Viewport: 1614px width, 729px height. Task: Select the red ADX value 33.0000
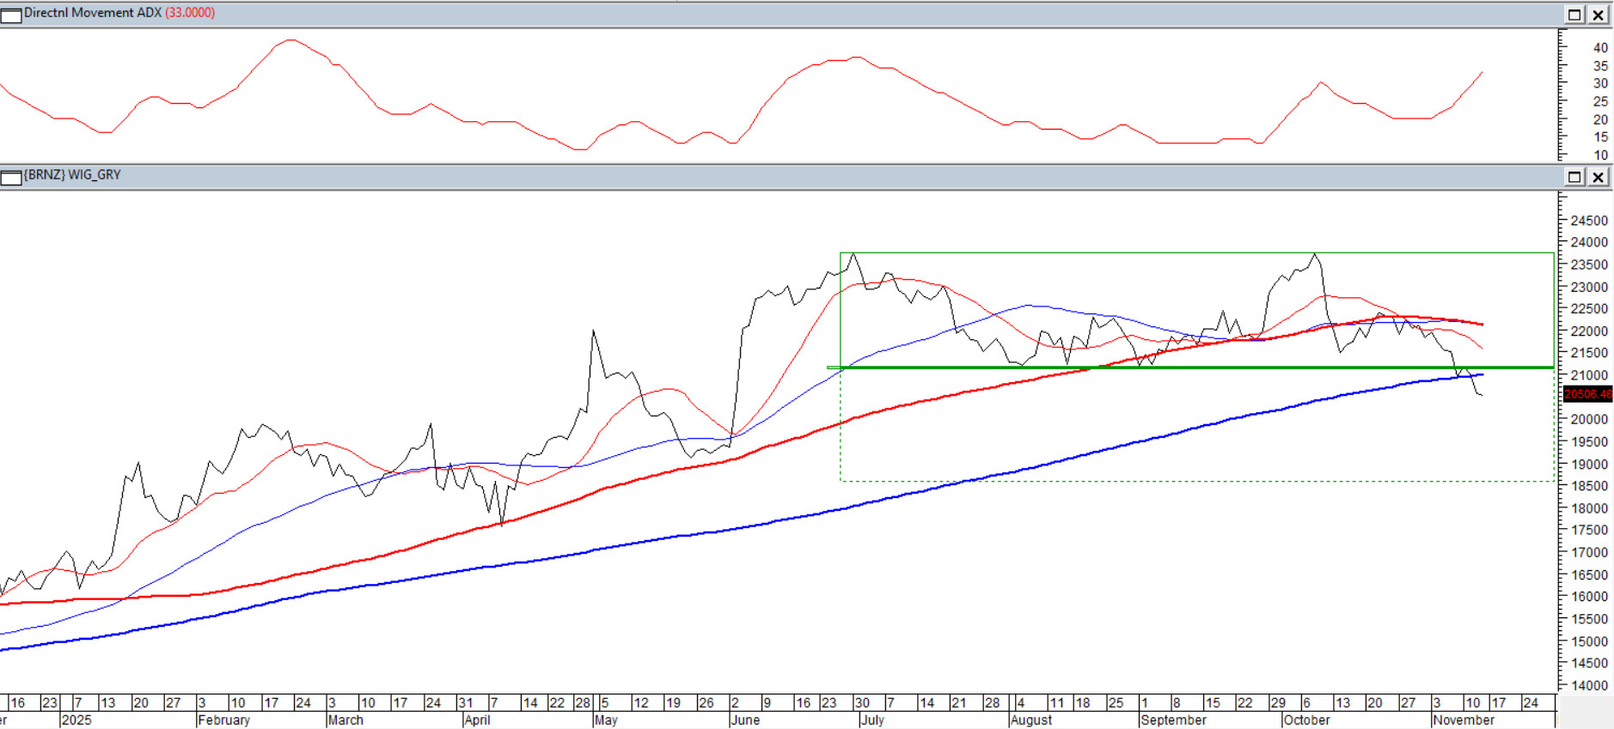pos(190,13)
